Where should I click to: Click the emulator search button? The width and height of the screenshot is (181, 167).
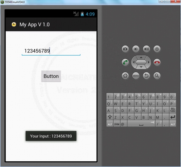click(157, 76)
